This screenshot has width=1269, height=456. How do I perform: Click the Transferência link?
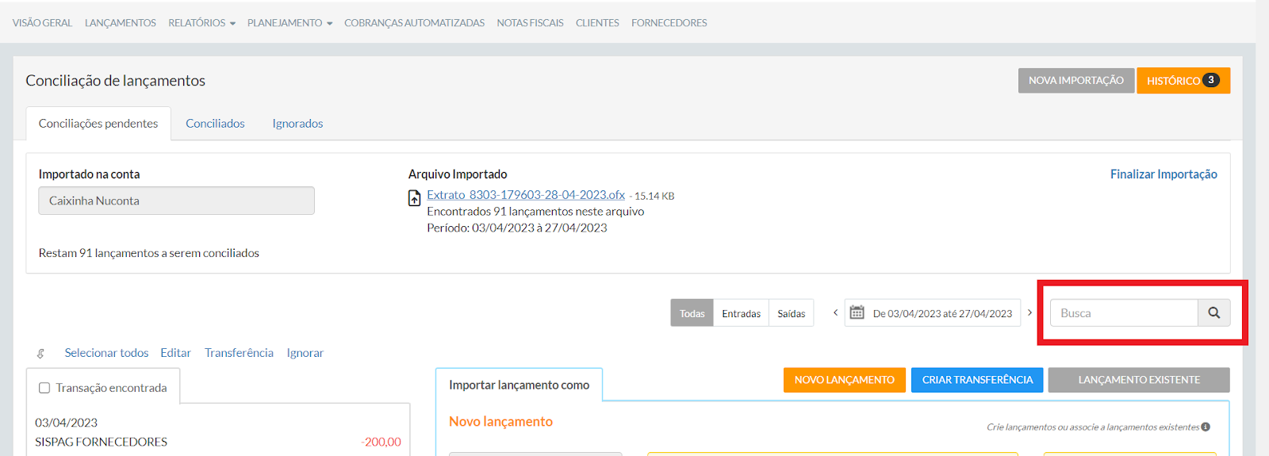[239, 353]
